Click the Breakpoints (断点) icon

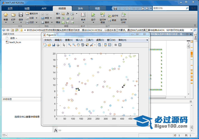[x=83, y=14]
